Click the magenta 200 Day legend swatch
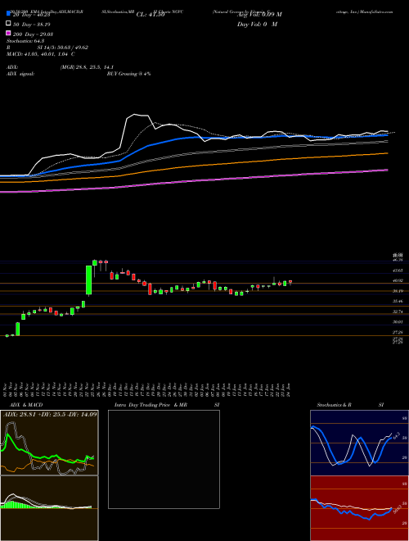This screenshot has width=409, height=541. point(8,33)
